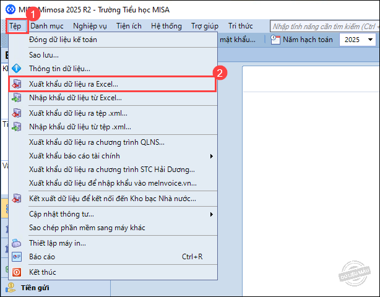Open the Nghiệp vụ menu
Viewport: 380px width, 297px height.
[90, 26]
